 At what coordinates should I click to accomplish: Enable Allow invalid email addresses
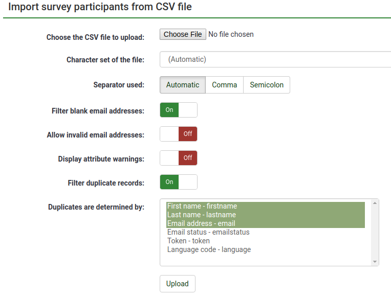178,134
